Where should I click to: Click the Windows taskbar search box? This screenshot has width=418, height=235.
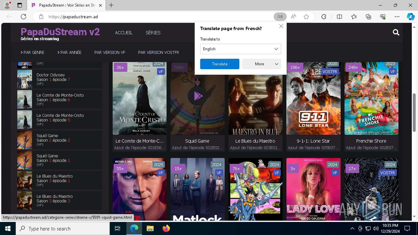(63, 228)
